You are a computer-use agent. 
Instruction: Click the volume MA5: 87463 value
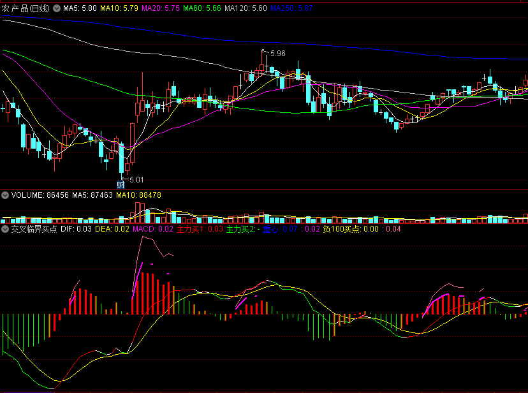(x=92, y=195)
